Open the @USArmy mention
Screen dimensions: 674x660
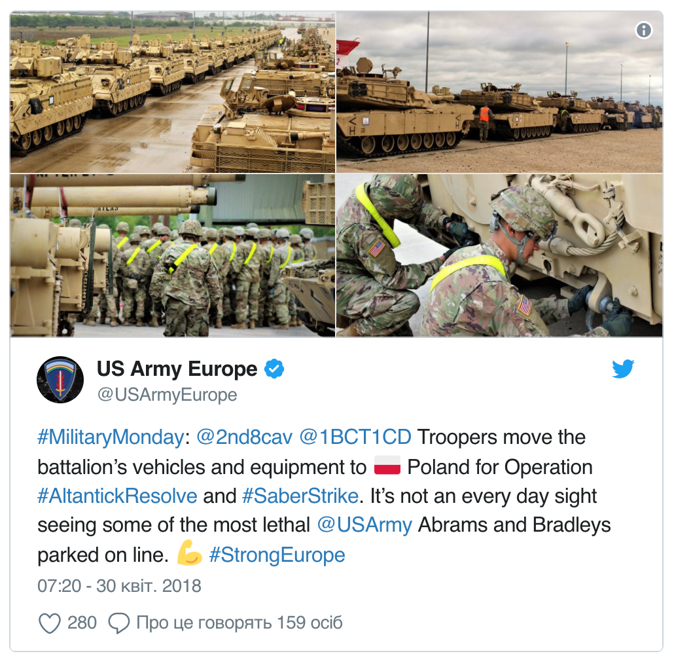click(364, 525)
